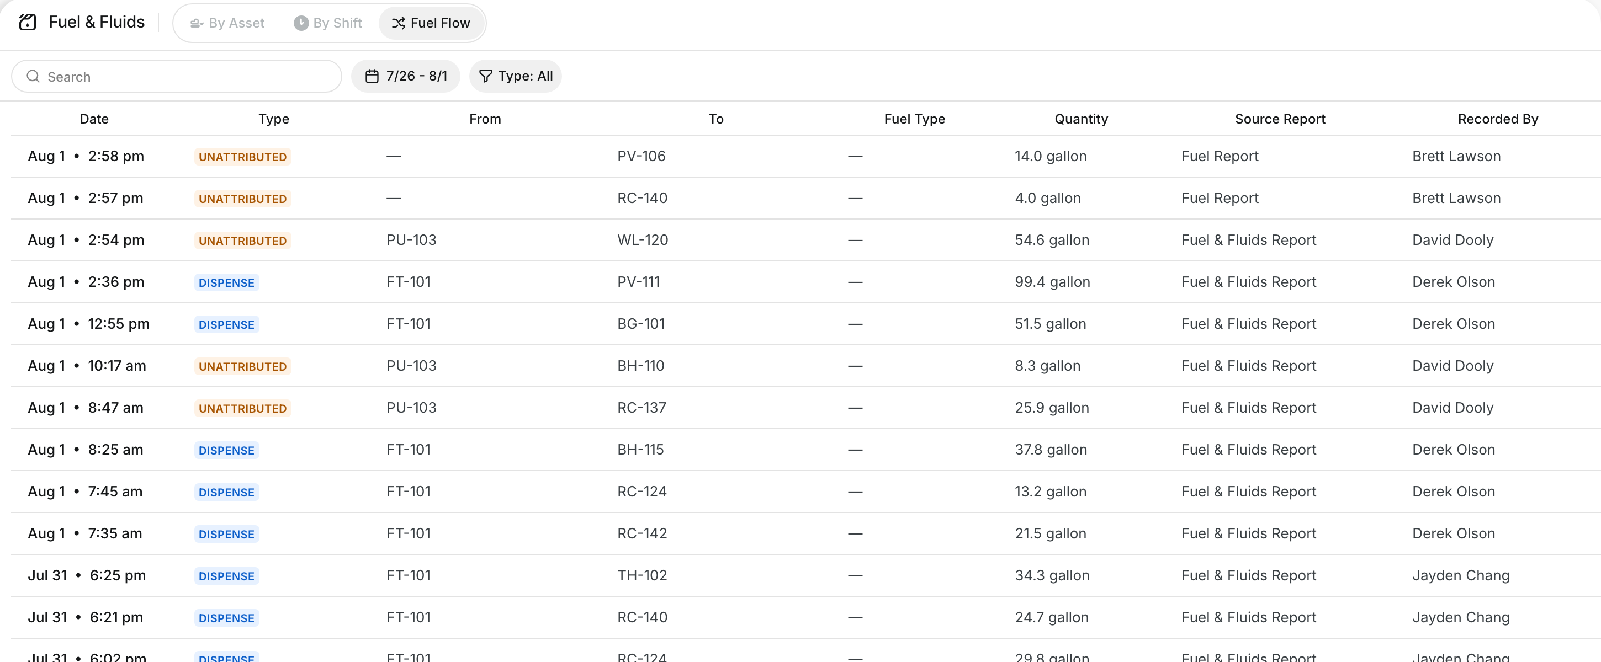Click Derek Olson in the 8:25 am row
Viewport: 1601px width, 662px height.
(1453, 450)
